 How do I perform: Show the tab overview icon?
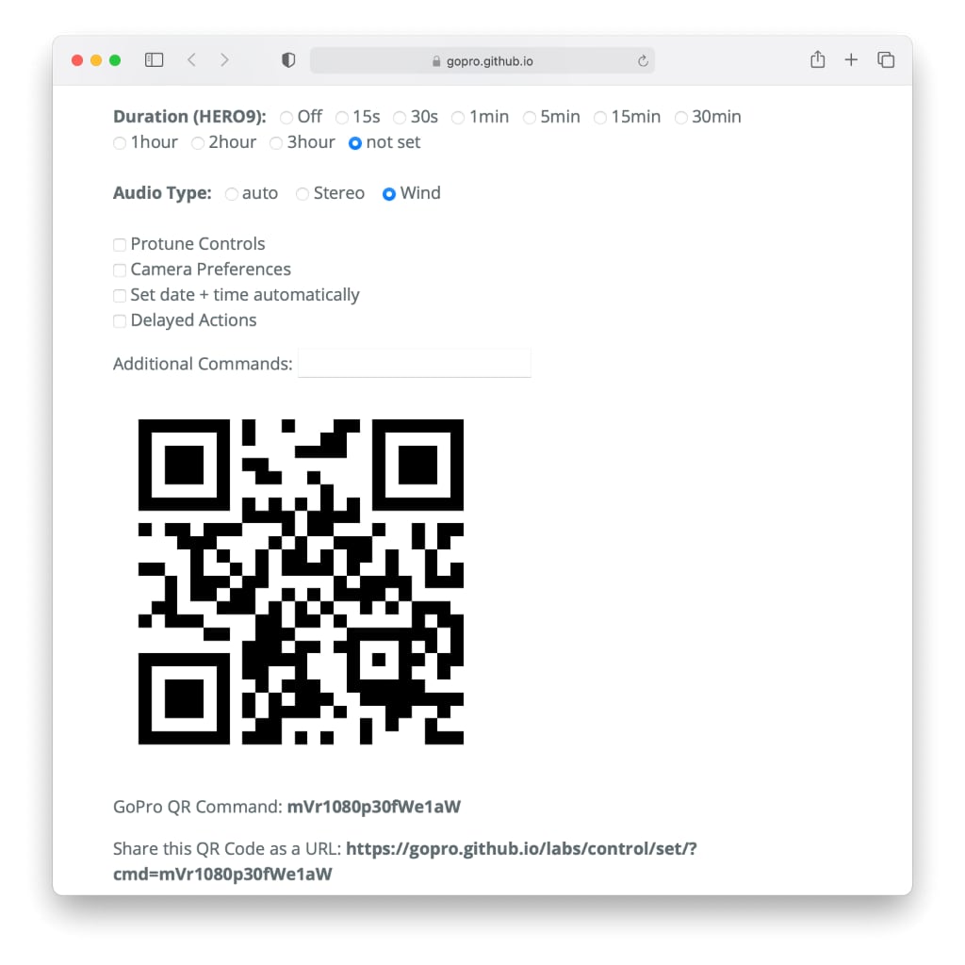tap(886, 59)
